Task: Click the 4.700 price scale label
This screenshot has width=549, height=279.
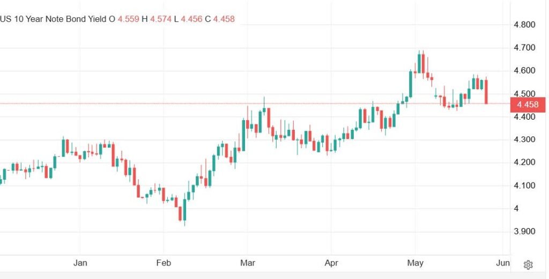Action: (524, 48)
